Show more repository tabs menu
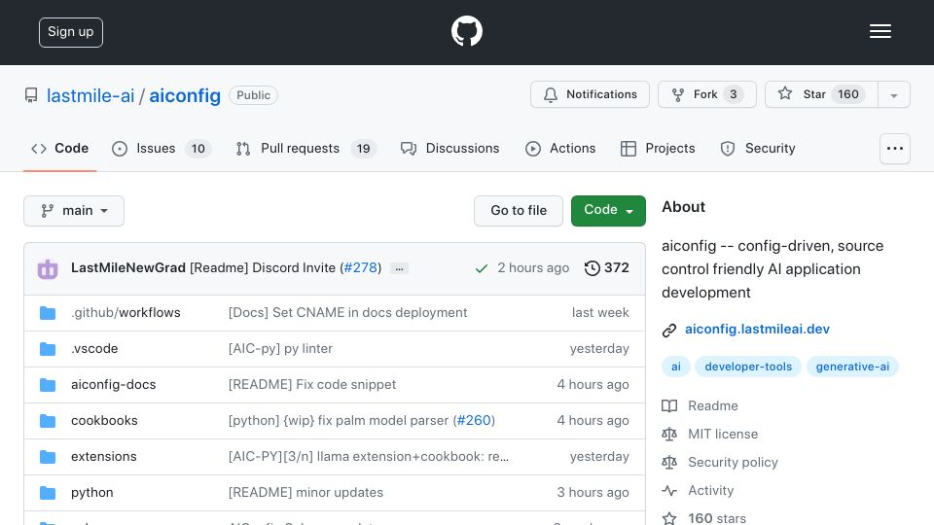 tap(895, 148)
